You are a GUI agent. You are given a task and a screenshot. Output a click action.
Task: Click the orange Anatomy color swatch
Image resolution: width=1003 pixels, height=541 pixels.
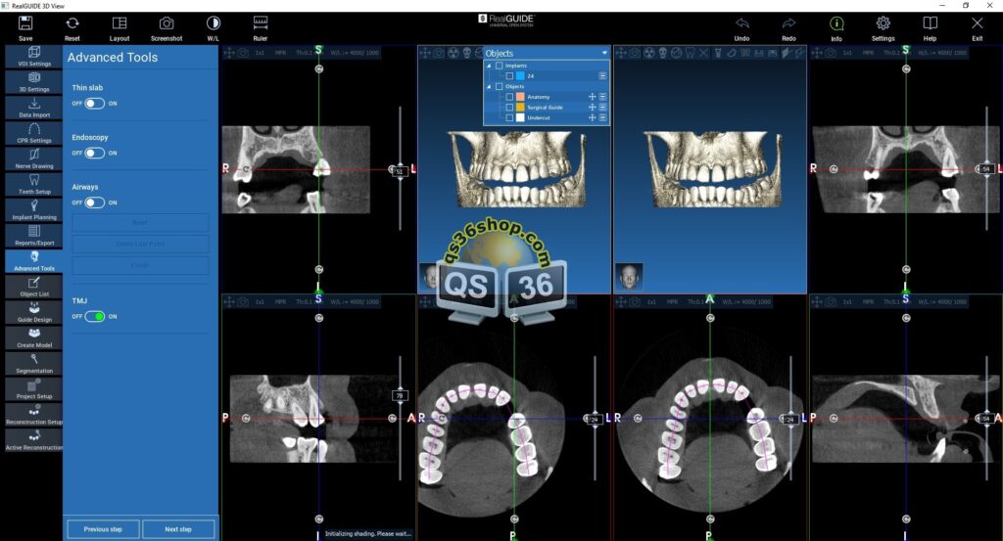tap(520, 97)
